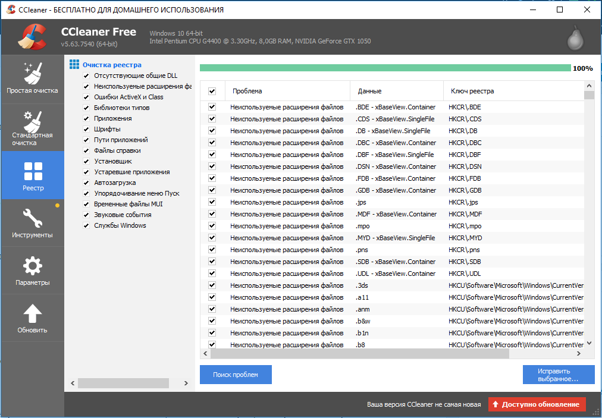The width and height of the screenshot is (602, 418).
Task: Click the pear icon in the header
Action: click(x=575, y=38)
